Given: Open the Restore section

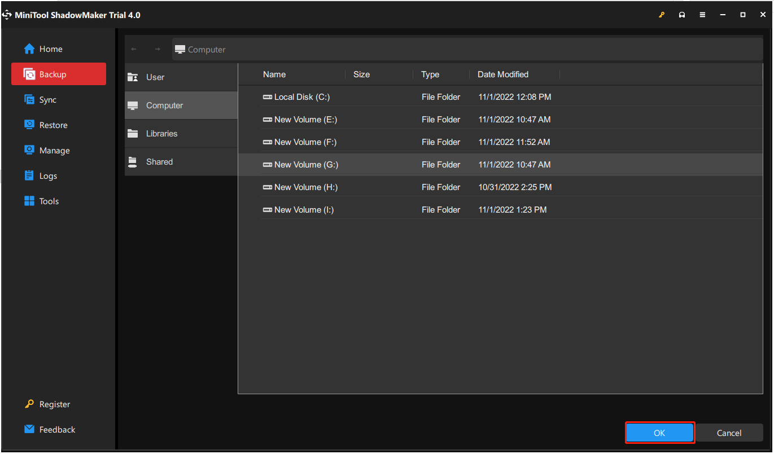Looking at the screenshot, I should click(x=53, y=125).
